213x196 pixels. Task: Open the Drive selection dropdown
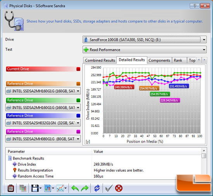[144, 40]
